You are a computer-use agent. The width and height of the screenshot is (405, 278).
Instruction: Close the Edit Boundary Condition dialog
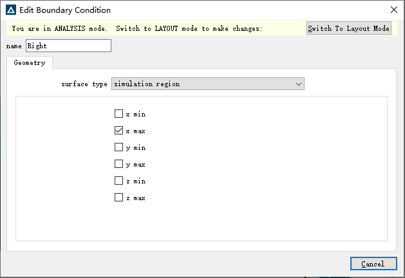click(x=394, y=10)
